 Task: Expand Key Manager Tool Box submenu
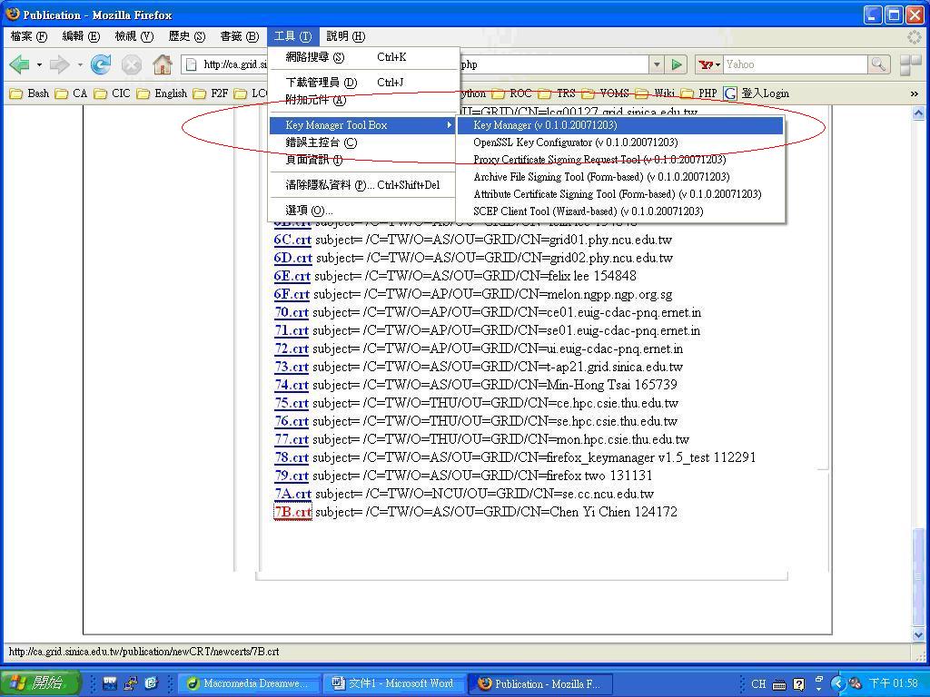(363, 125)
